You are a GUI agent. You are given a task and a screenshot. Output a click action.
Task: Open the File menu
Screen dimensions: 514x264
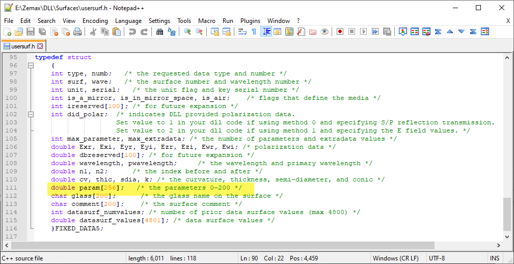9,21
